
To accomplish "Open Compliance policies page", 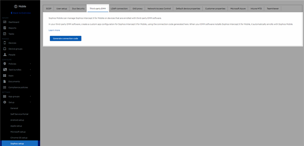I will click(x=18, y=87).
